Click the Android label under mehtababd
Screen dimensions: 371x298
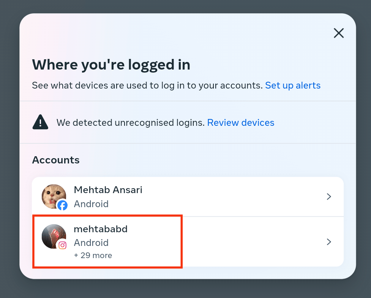click(91, 243)
